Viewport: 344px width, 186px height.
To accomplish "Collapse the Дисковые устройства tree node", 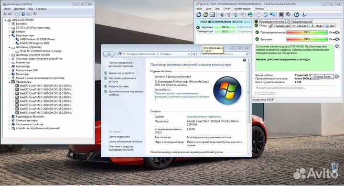I will 10,47.
